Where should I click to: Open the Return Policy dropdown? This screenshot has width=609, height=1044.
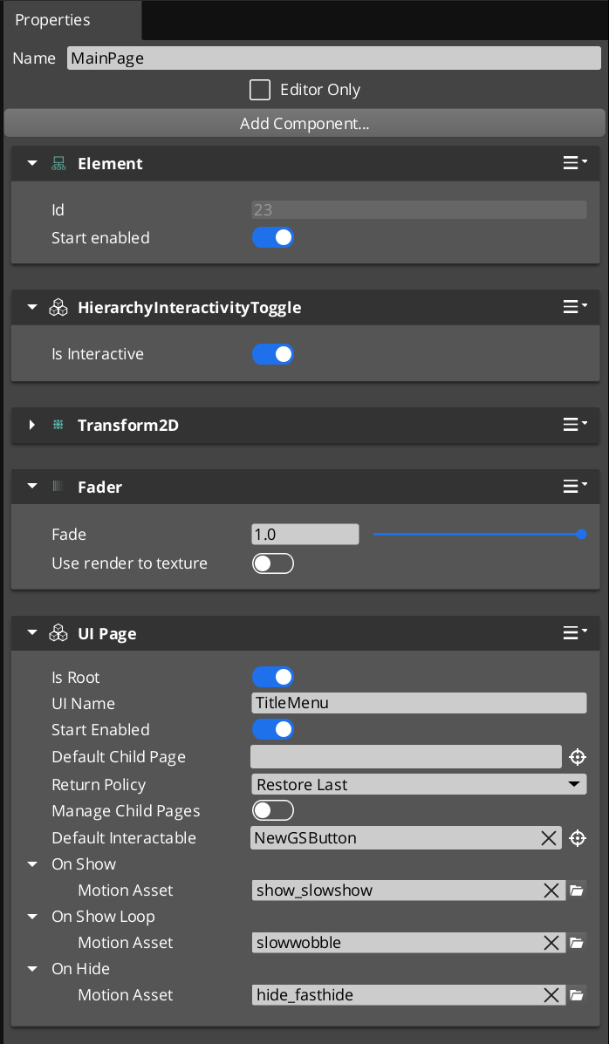pos(419,783)
